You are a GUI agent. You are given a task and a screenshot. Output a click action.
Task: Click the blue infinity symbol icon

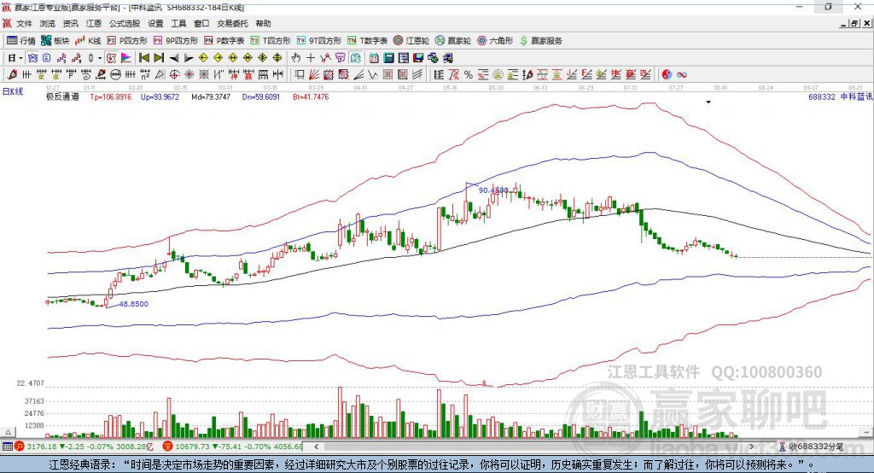coord(682,74)
